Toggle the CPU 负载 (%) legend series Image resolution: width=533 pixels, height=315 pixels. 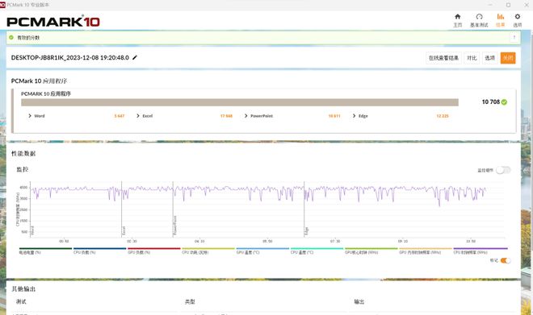(x=99, y=251)
